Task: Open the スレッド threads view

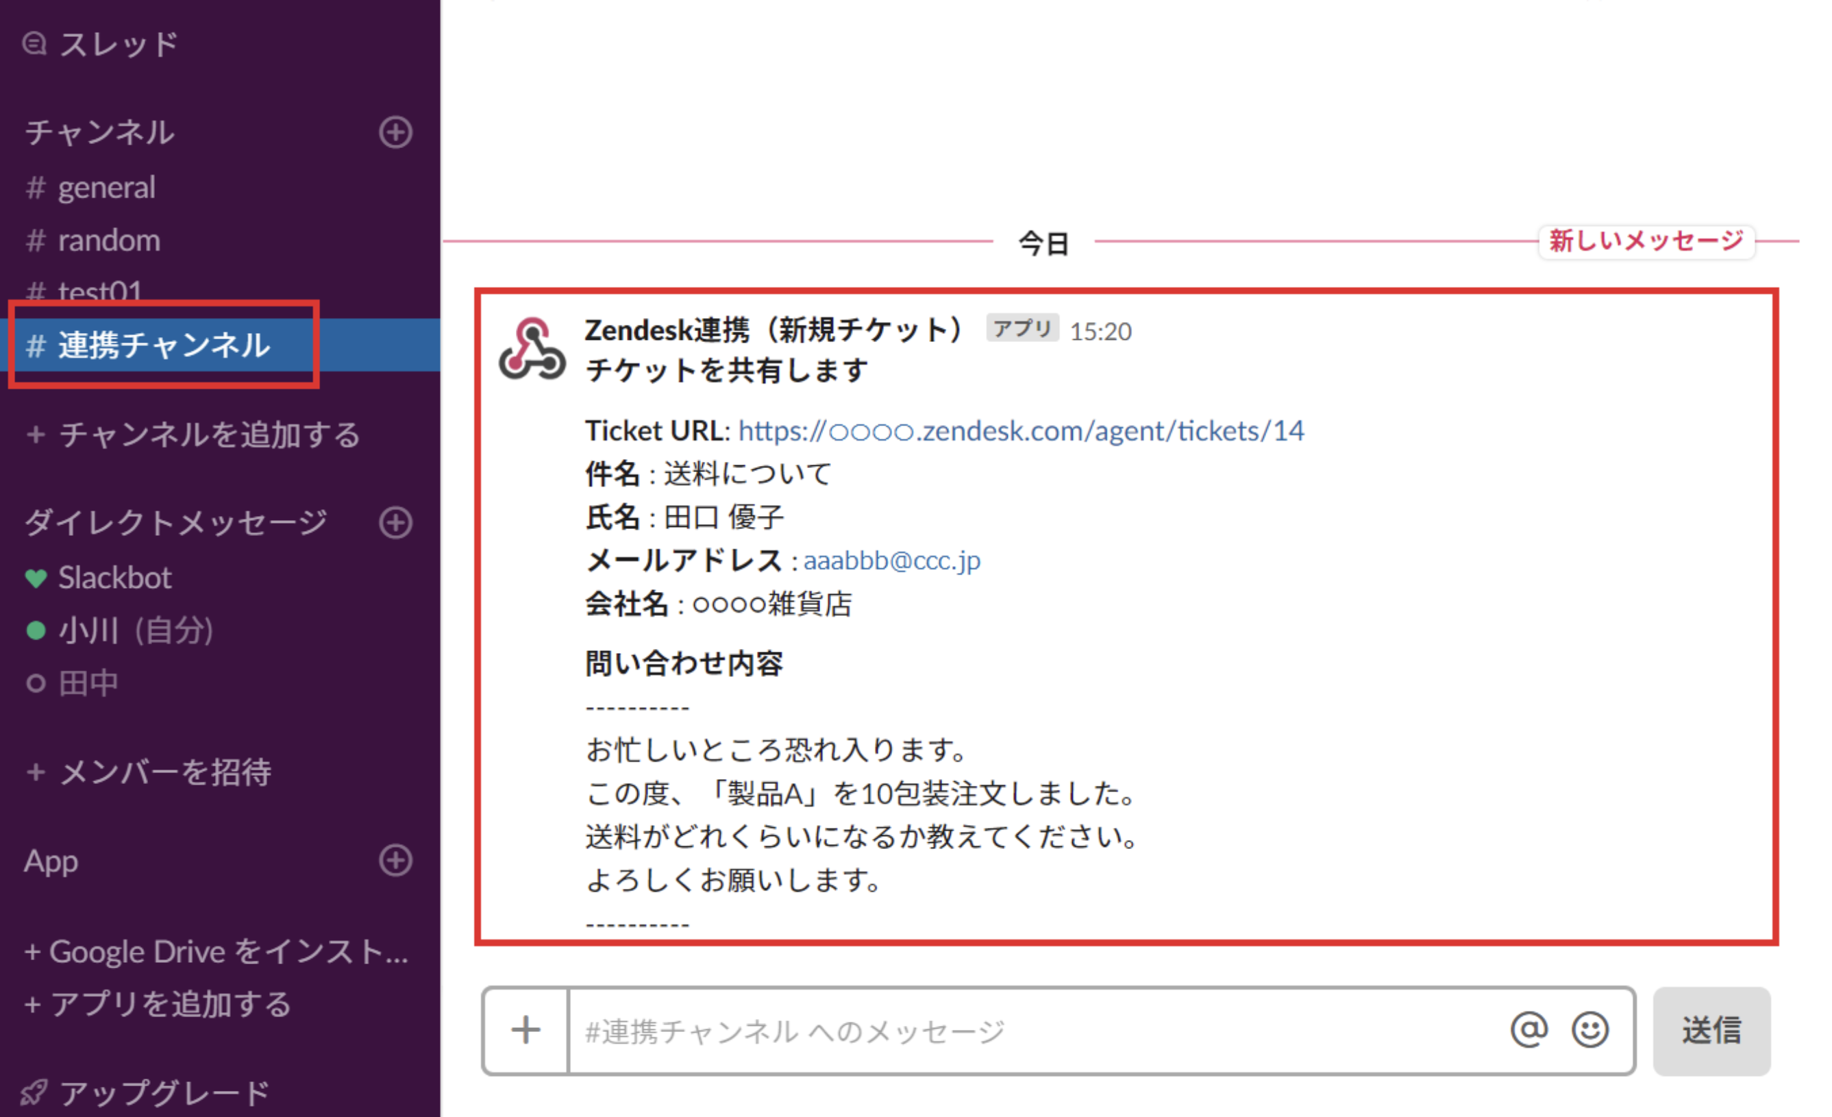Action: point(101,45)
